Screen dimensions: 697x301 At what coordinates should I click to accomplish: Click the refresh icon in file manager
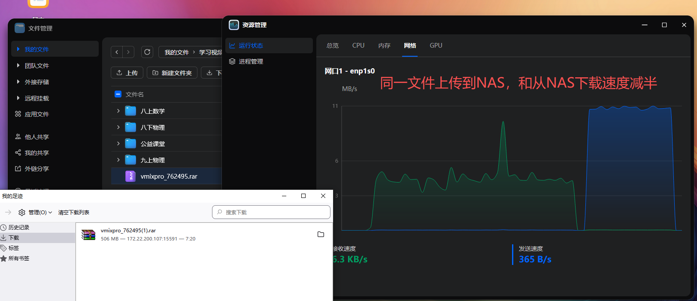tap(147, 52)
